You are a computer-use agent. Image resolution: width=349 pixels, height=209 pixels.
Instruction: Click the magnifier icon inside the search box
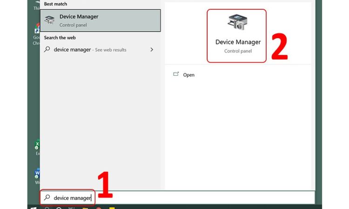click(47, 197)
